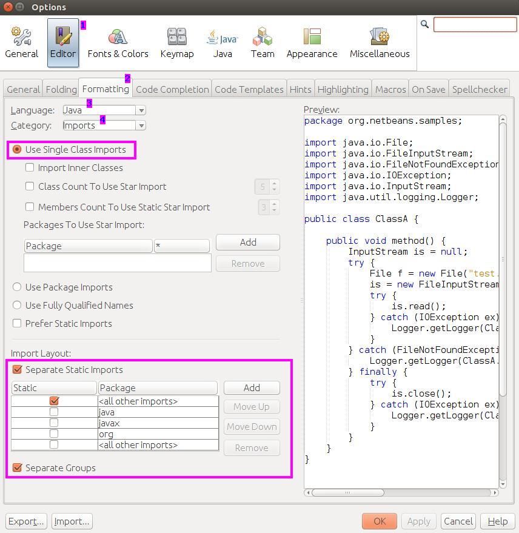Switch to the Code Templates tab
Screen dimensions: 519x533
coord(249,89)
